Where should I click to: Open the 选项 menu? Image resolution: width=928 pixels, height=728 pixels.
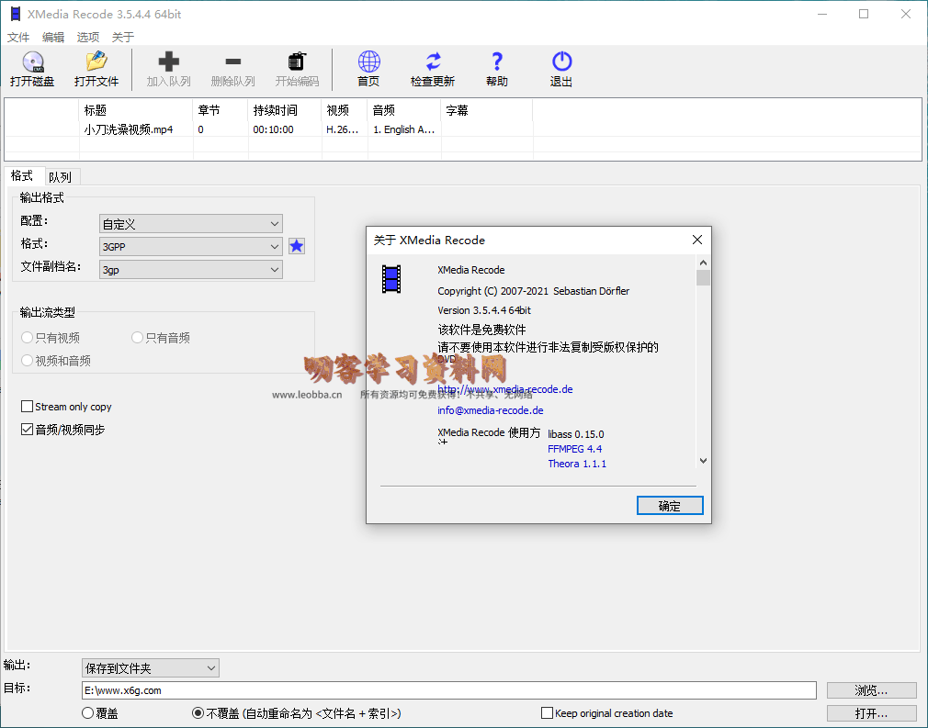(x=87, y=38)
